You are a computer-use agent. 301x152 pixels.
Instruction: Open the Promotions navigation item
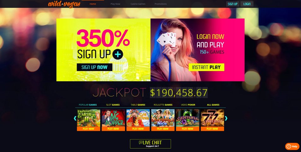161,4
